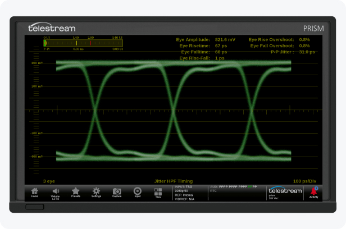The height and width of the screenshot is (229, 346).
Task: Click the REF: Internal status text
Action: click(184, 195)
